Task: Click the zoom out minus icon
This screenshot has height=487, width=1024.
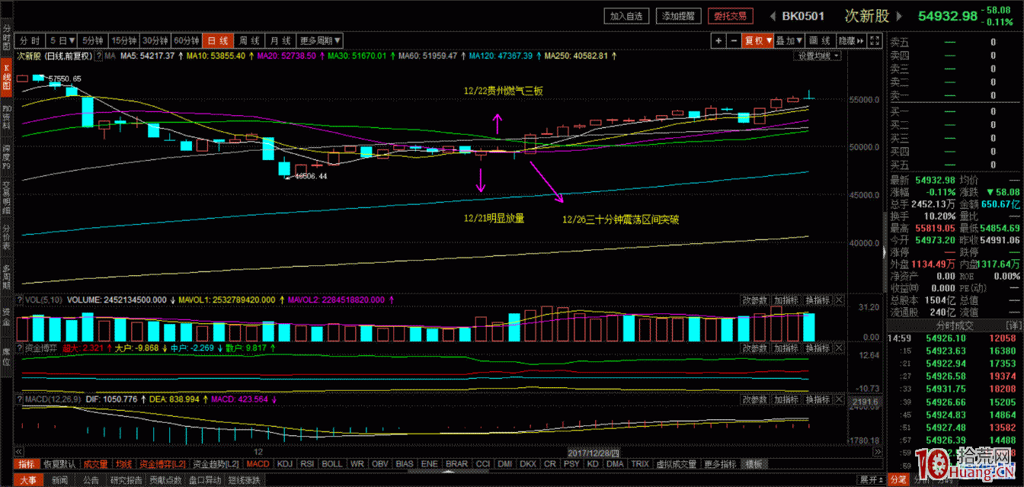Action: 733,40
